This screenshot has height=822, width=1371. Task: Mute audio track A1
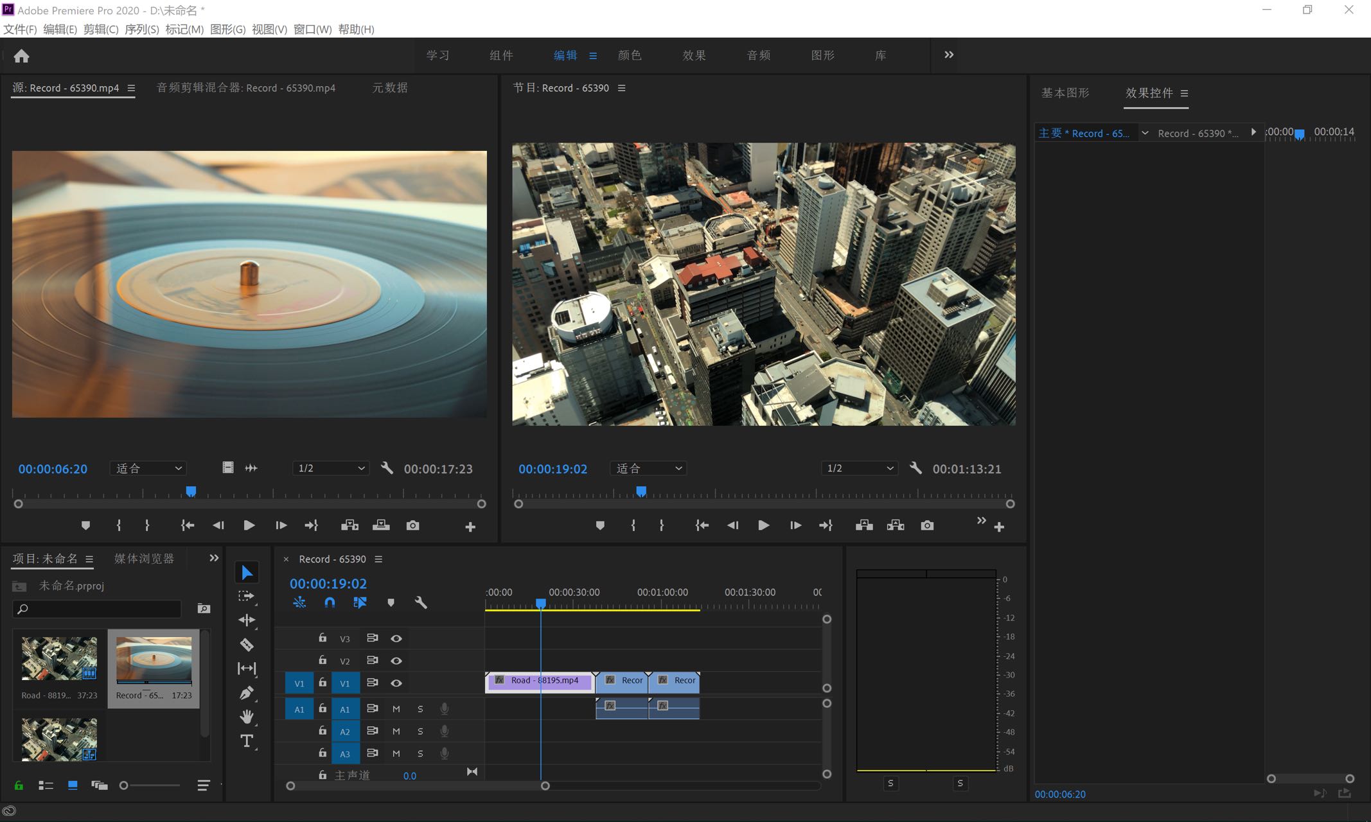[396, 709]
